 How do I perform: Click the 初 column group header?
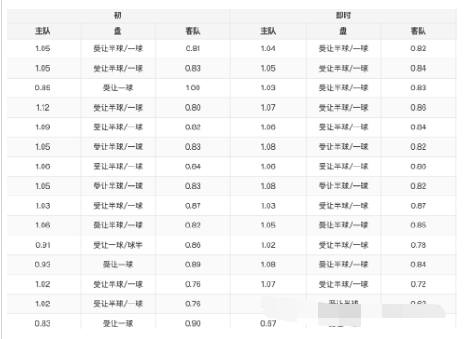click(x=118, y=15)
